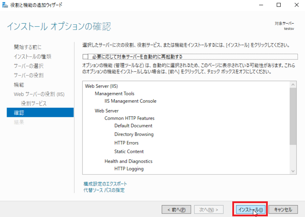305x217 pixels.
Task: Open 代替ソース パスの指定 link
Action: pyautogui.click(x=104, y=190)
